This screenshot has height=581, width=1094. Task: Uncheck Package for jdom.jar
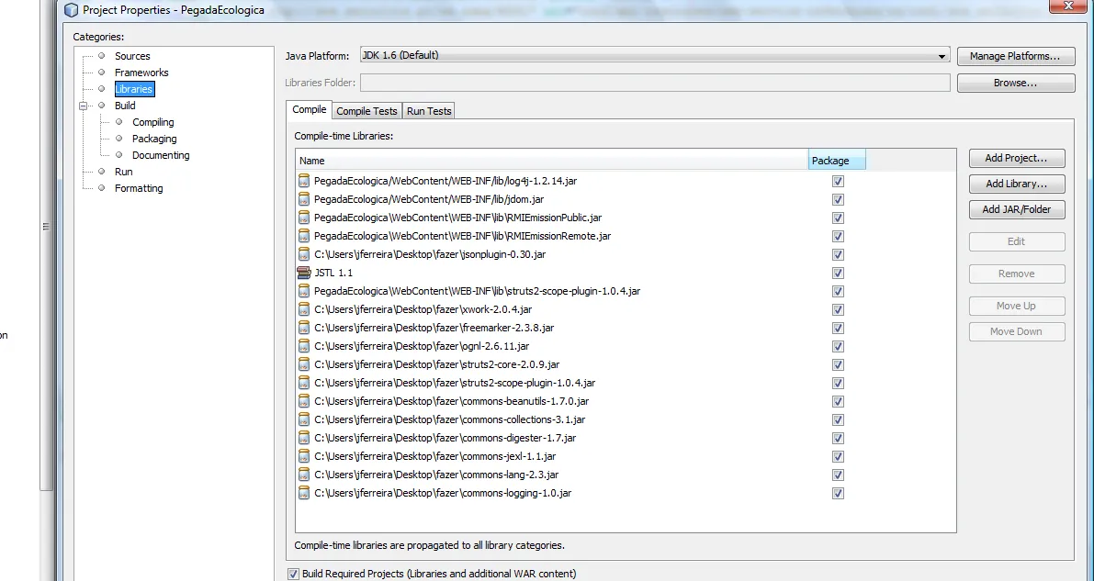click(x=838, y=199)
